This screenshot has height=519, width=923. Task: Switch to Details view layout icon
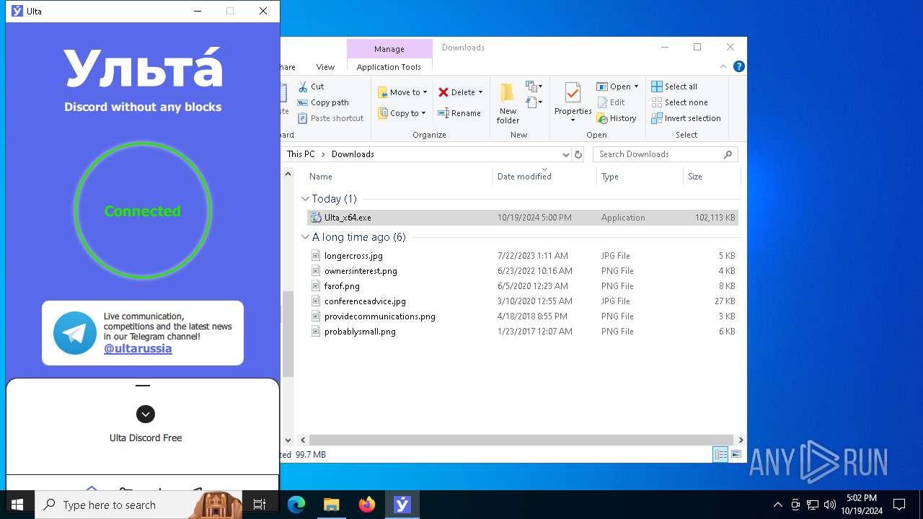(720, 454)
